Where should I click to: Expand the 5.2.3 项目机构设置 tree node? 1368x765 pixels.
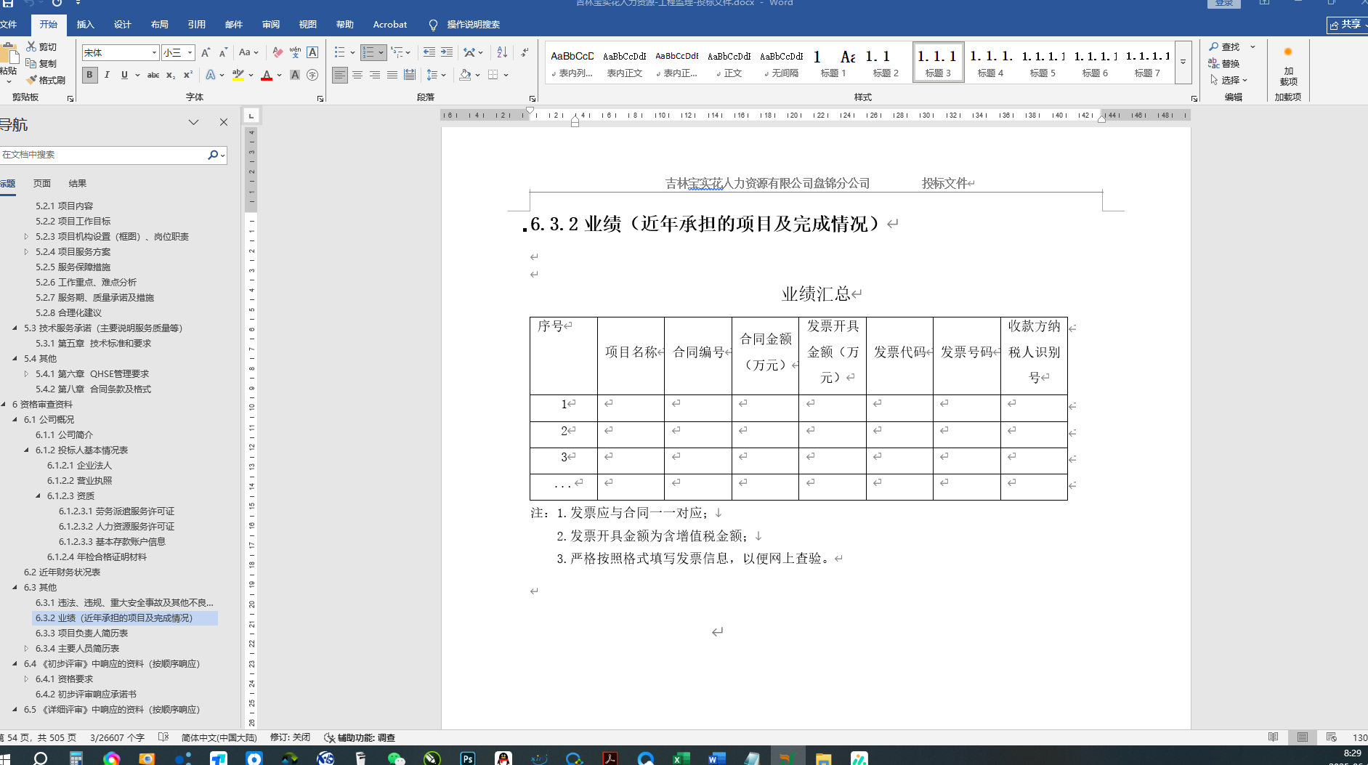(26, 236)
